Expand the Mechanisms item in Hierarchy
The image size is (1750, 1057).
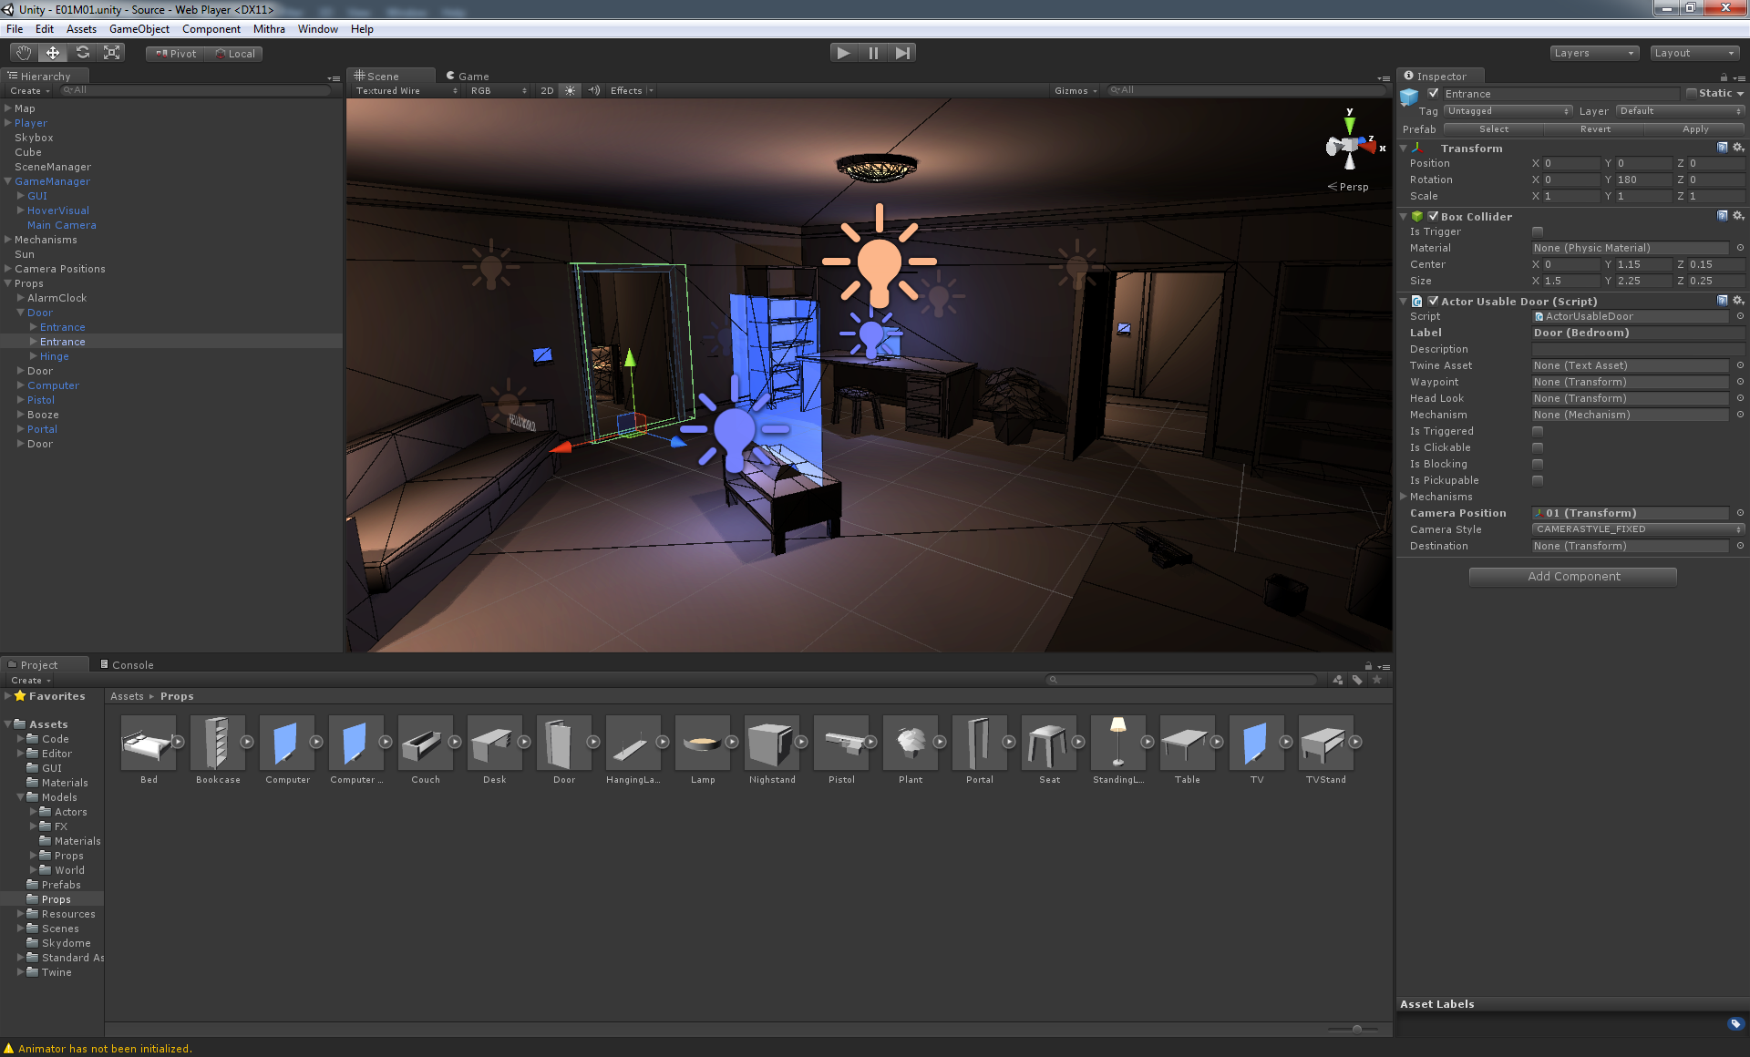8,240
